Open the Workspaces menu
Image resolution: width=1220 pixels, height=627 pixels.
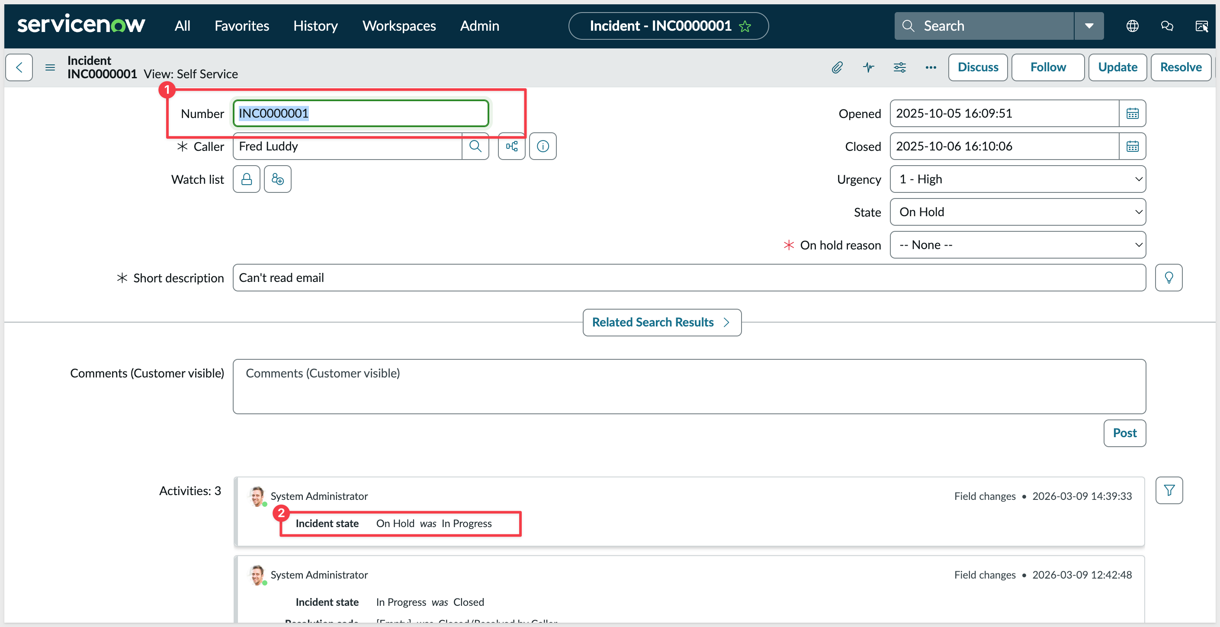399,26
